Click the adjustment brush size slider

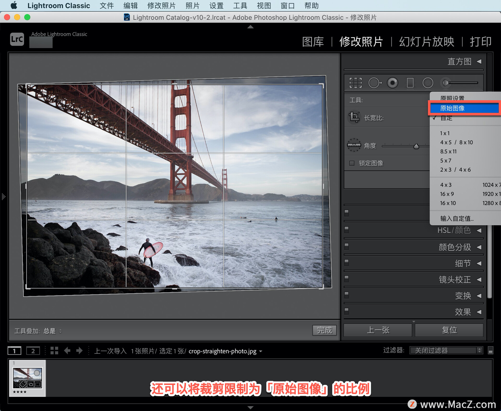tap(463, 83)
